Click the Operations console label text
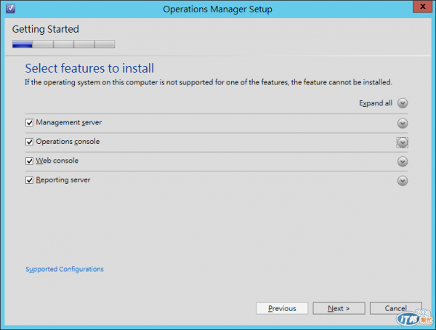Viewport: 436px width, 330px height. pyautogui.click(x=68, y=142)
